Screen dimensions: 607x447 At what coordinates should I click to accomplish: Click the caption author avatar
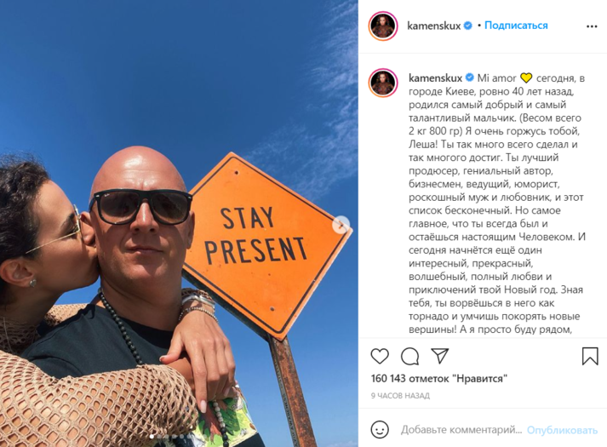tap(383, 83)
